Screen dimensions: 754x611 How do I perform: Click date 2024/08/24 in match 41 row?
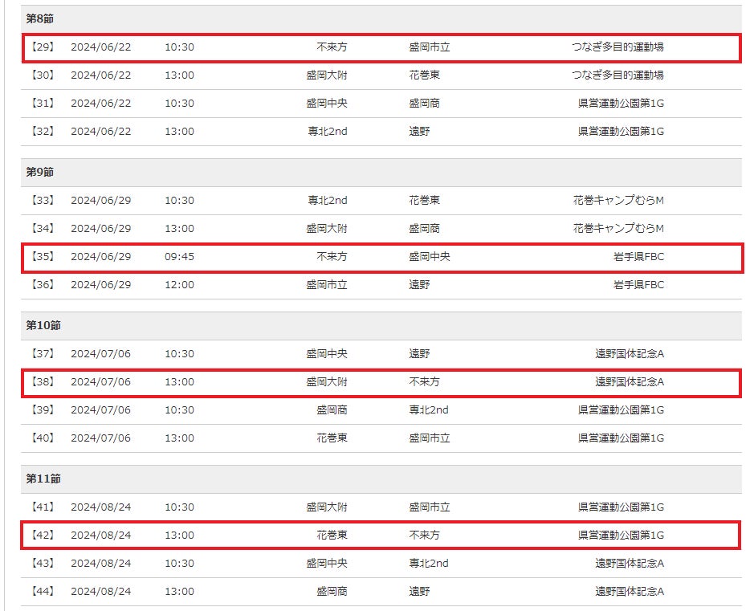point(100,507)
